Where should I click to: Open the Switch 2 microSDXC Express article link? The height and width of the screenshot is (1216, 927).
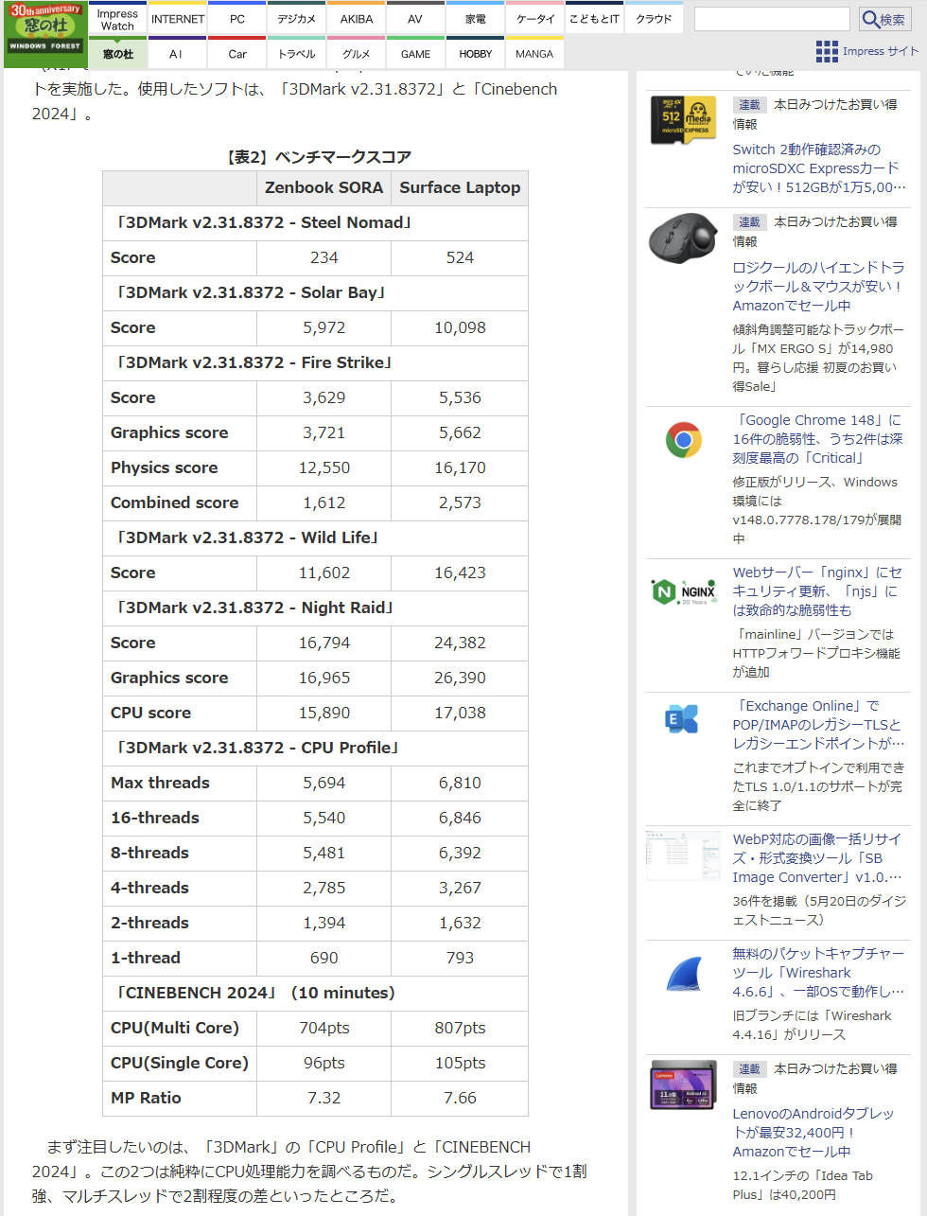(818, 168)
